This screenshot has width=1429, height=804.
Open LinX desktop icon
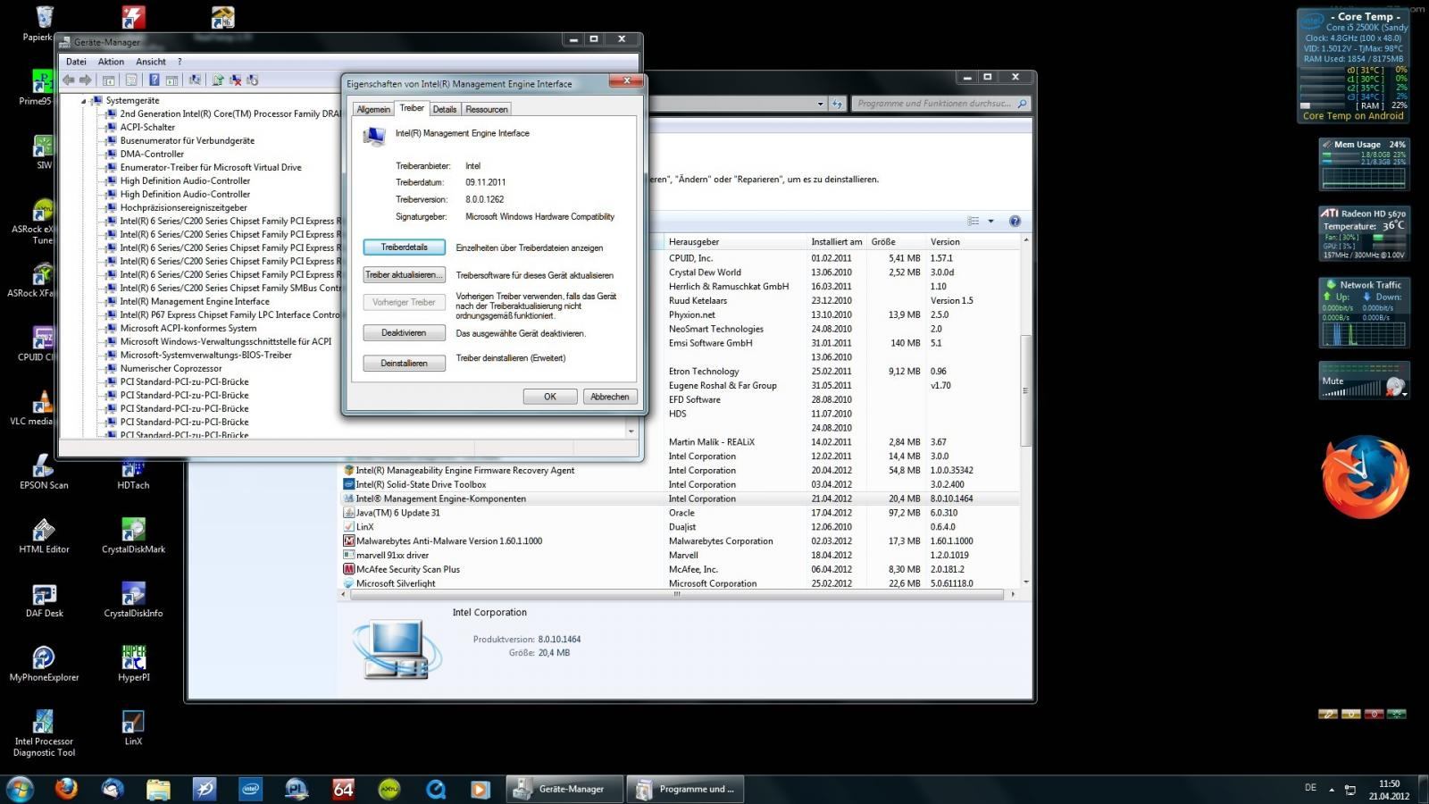[x=133, y=728]
